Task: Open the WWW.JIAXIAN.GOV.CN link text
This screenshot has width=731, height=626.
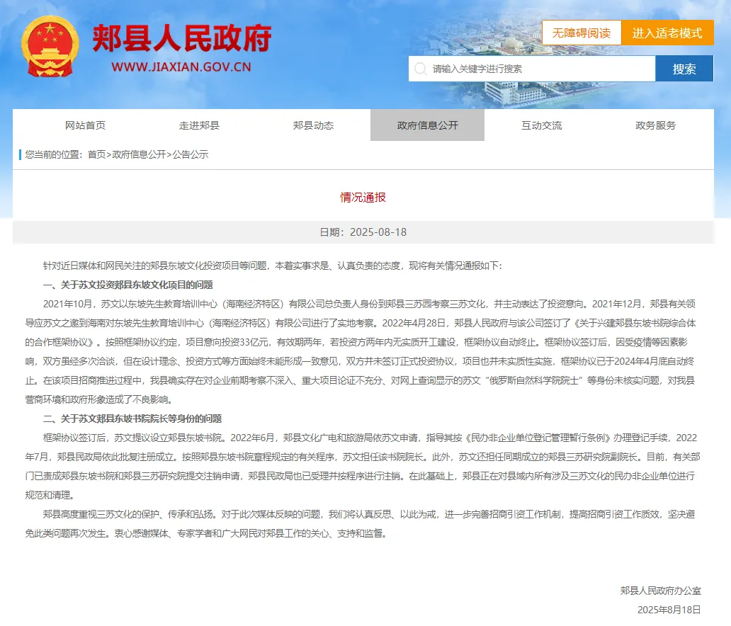Action: [181, 67]
